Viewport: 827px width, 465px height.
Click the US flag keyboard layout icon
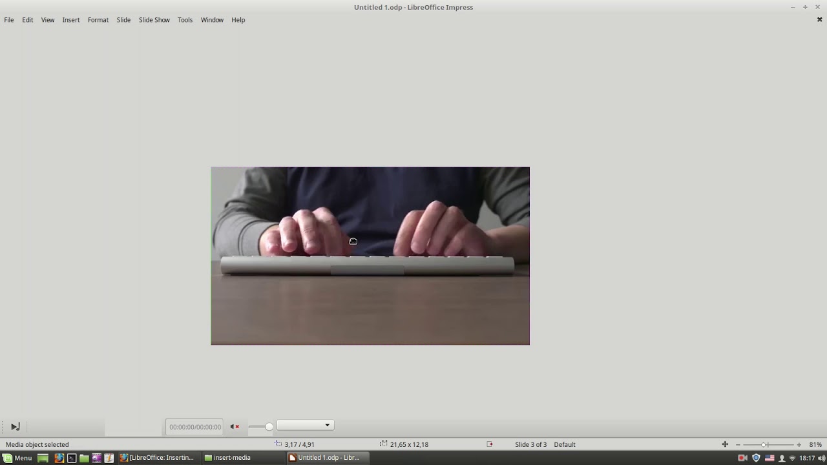(769, 458)
